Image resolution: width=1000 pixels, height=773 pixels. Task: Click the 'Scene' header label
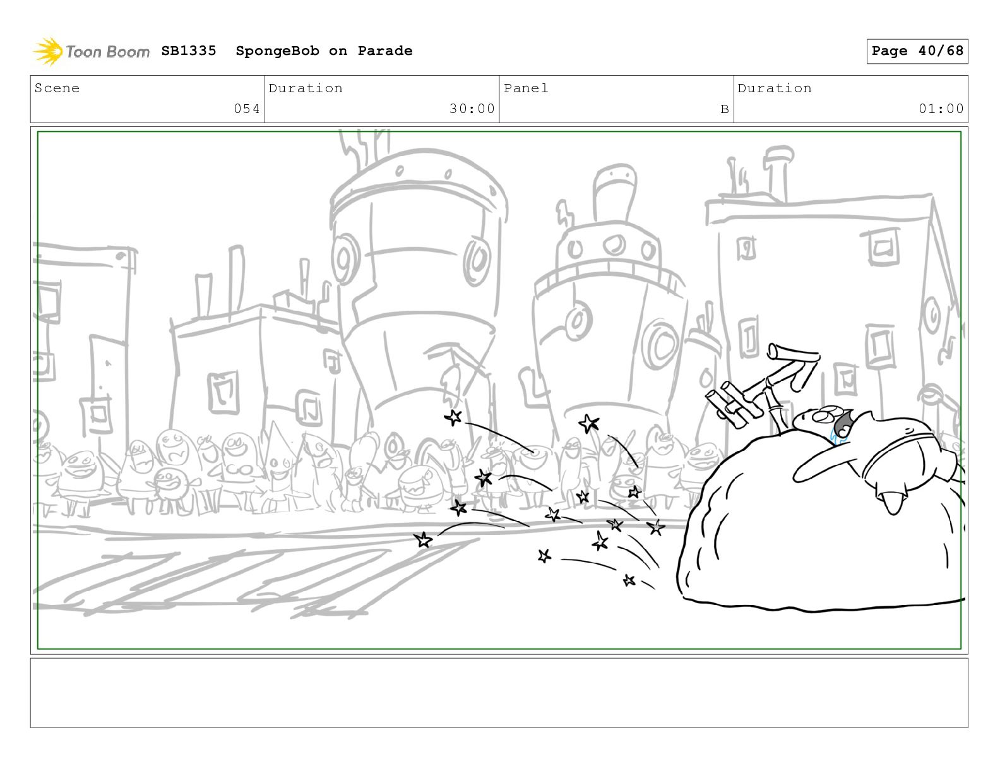(57, 88)
